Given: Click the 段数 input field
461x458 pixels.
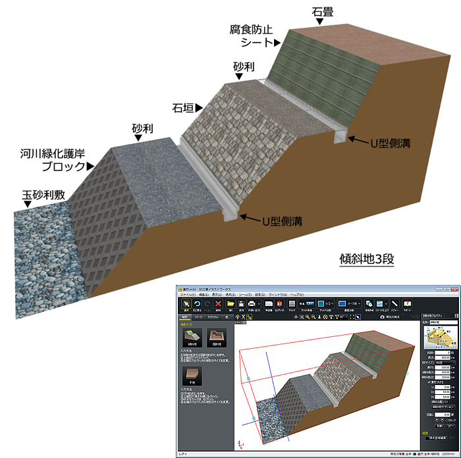Looking at the screenshot, I should (443, 352).
